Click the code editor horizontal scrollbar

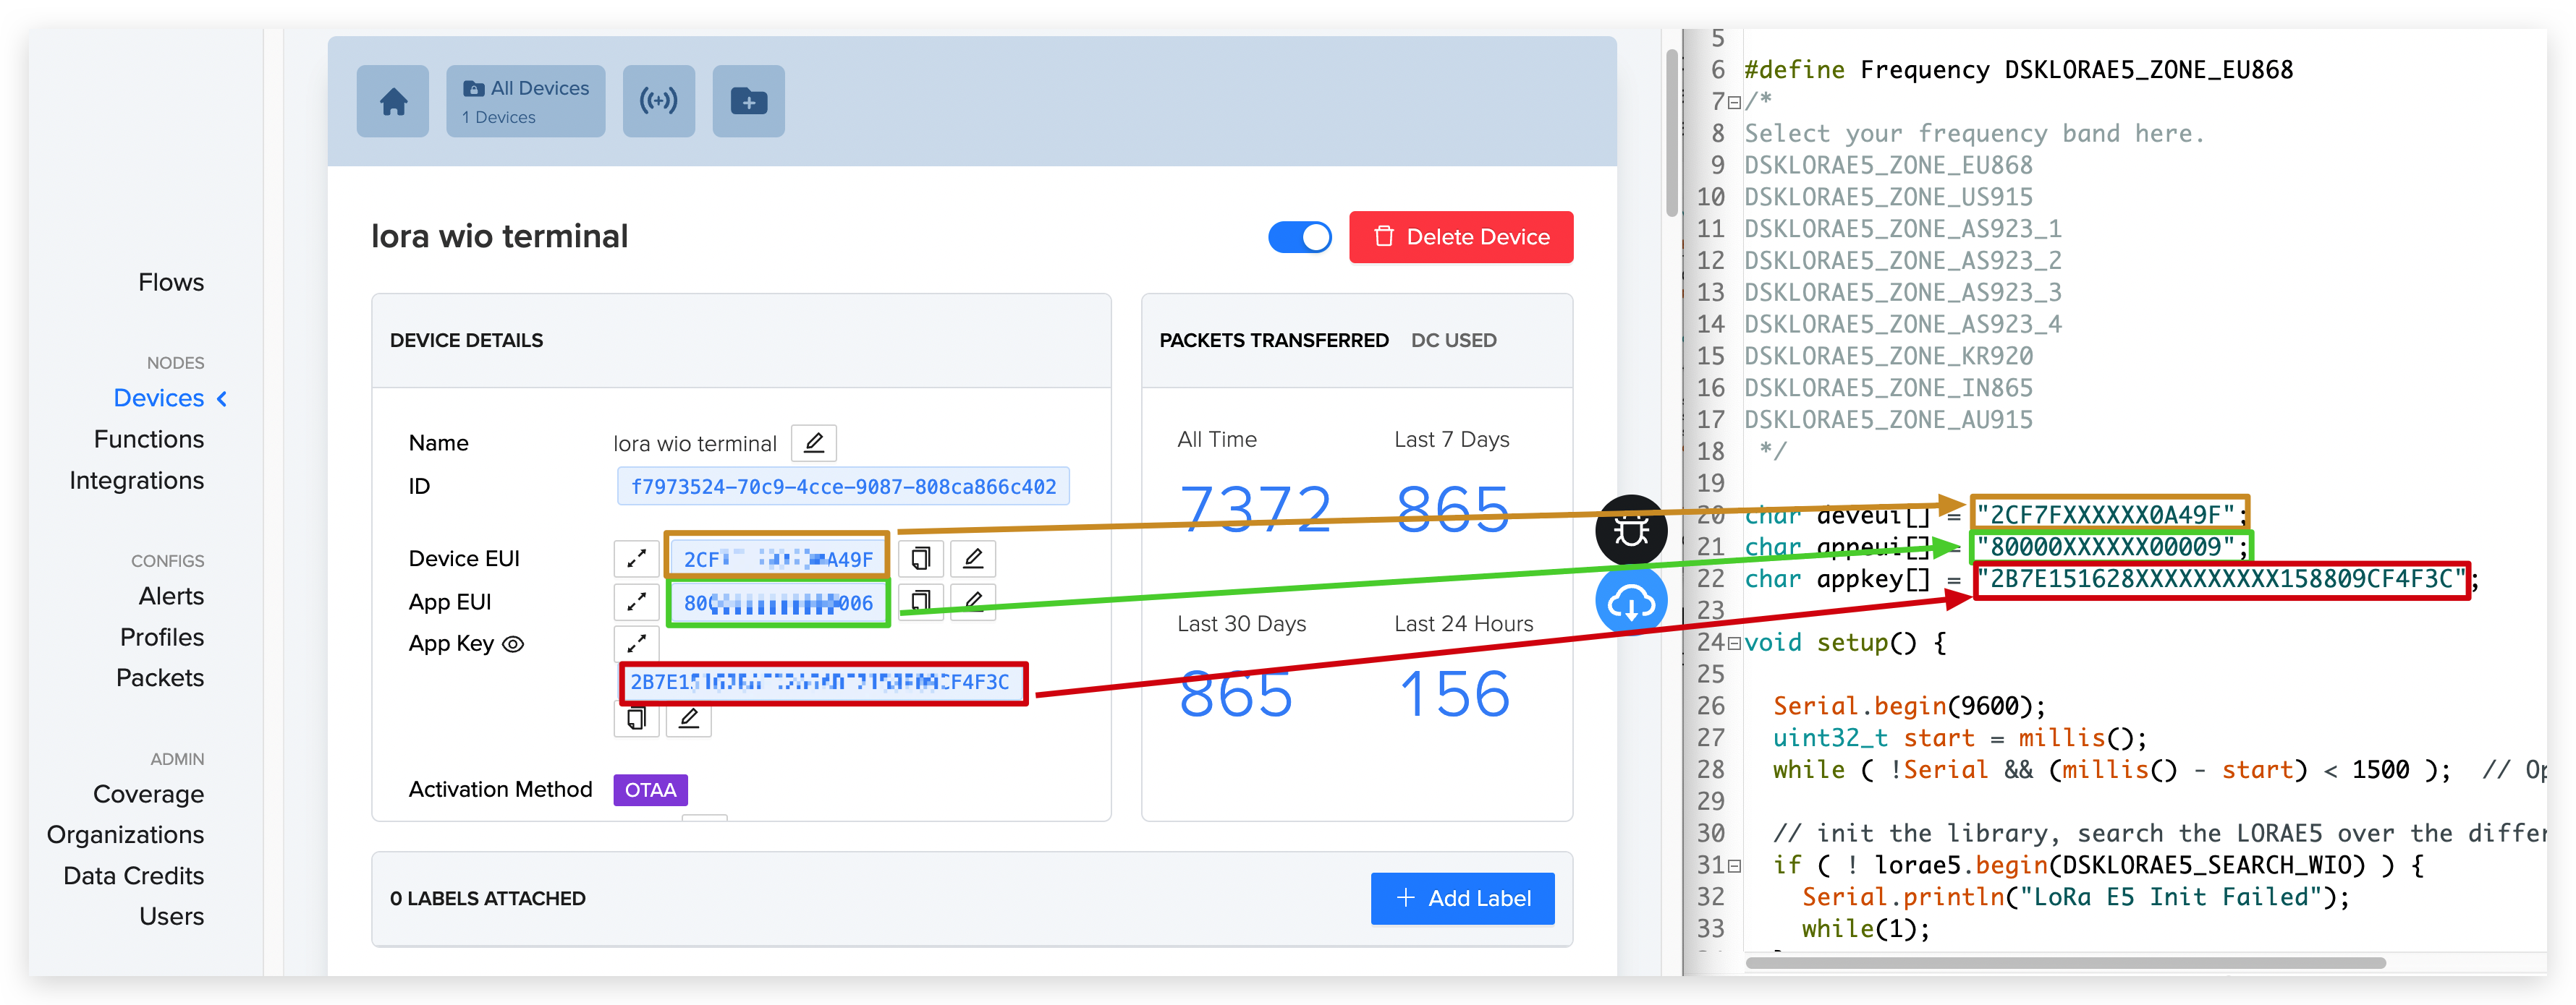tap(2065, 963)
